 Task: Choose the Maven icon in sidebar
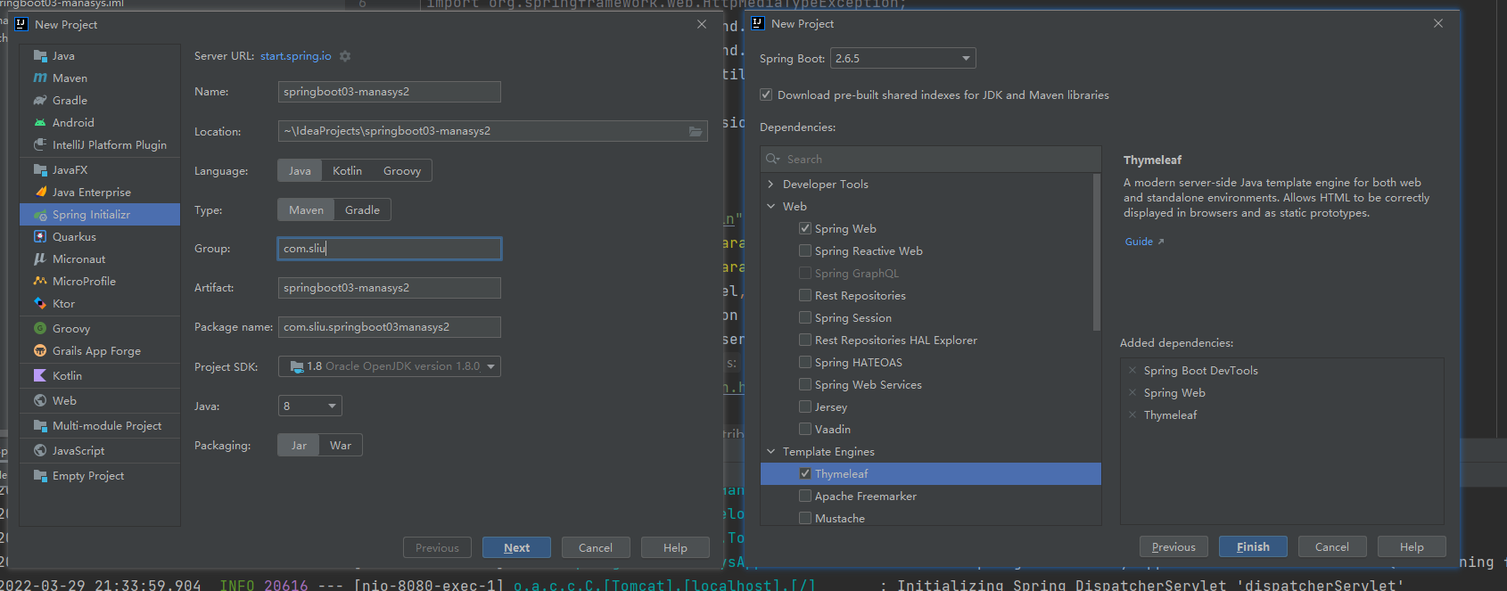click(x=40, y=78)
